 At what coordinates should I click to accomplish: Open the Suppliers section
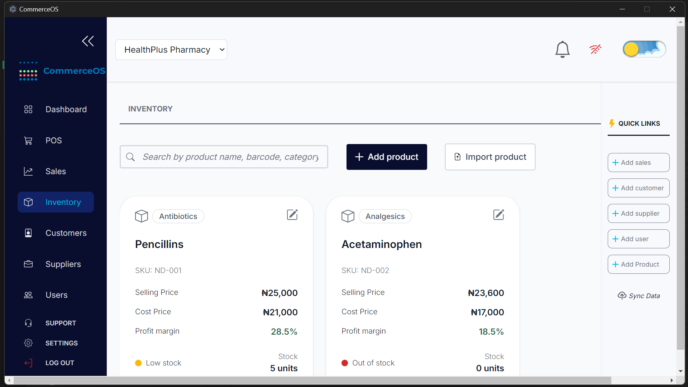[63, 264]
